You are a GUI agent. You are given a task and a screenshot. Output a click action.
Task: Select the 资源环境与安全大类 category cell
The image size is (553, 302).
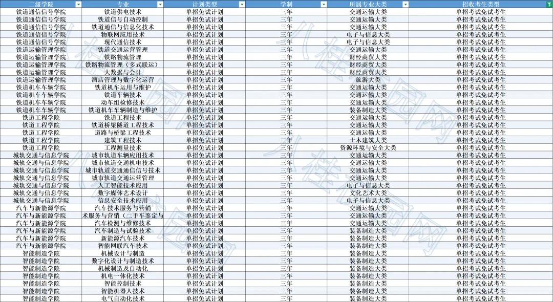368,147
